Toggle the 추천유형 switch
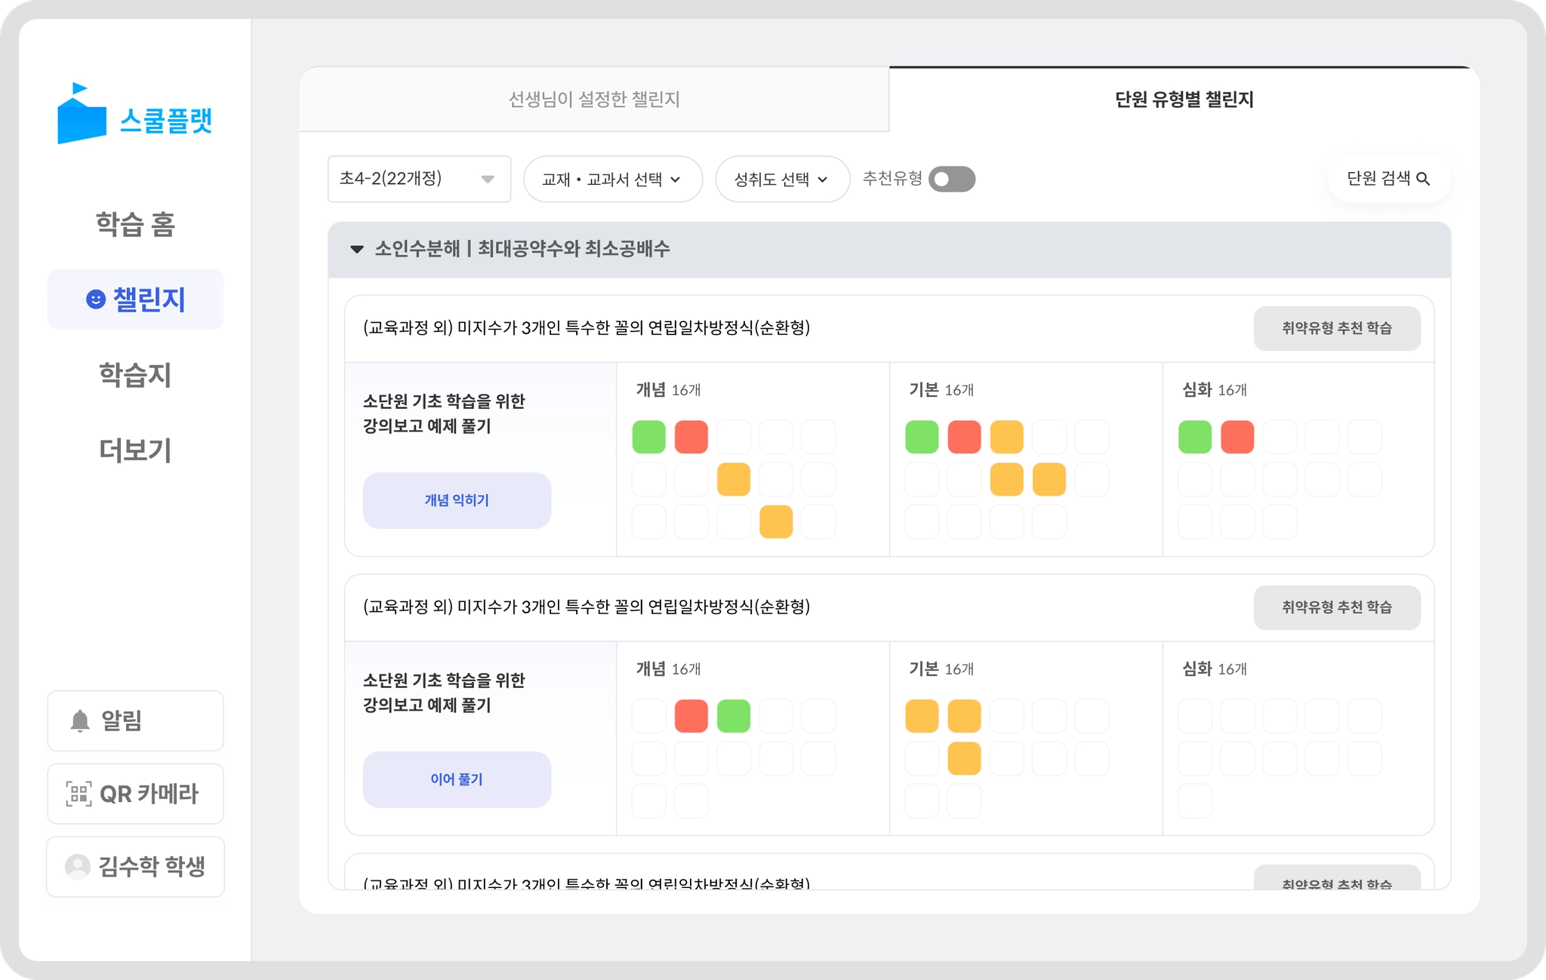This screenshot has height=980, width=1546. pyautogui.click(x=951, y=180)
